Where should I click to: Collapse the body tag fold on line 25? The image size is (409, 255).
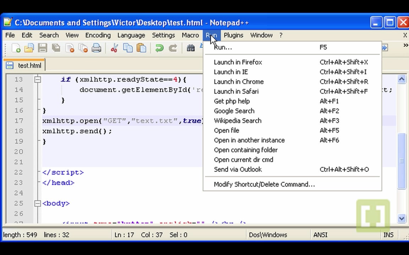pyautogui.click(x=38, y=203)
